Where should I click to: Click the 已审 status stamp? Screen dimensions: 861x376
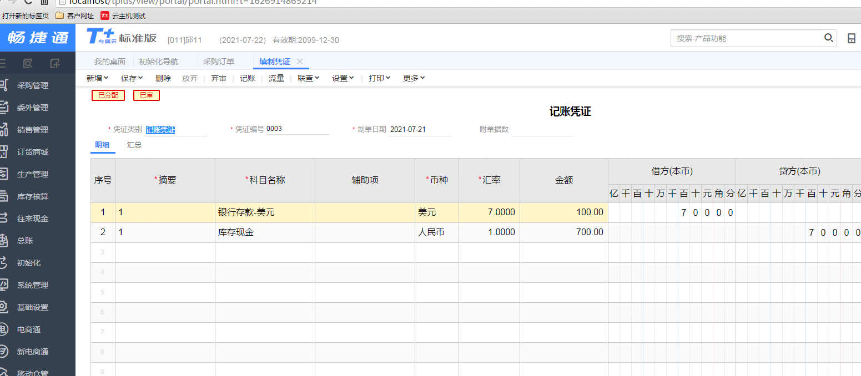point(147,95)
